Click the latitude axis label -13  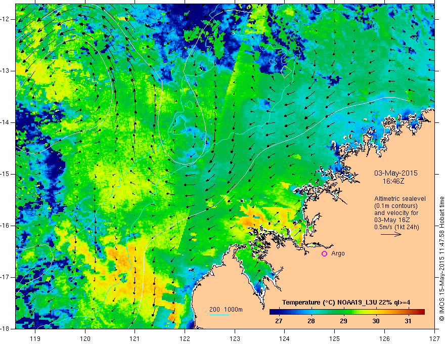[5, 71]
